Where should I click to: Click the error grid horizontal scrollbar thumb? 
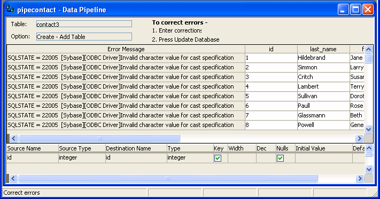pyautogui.click(x=99, y=138)
